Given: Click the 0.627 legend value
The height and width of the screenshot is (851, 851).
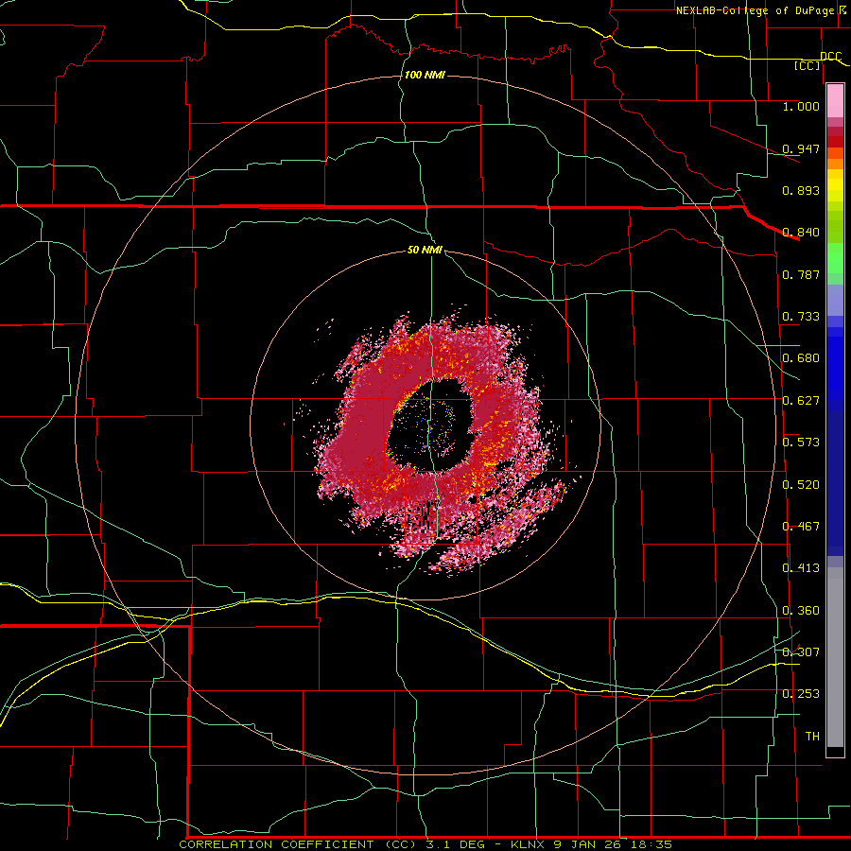Looking at the screenshot, I should click(801, 401).
